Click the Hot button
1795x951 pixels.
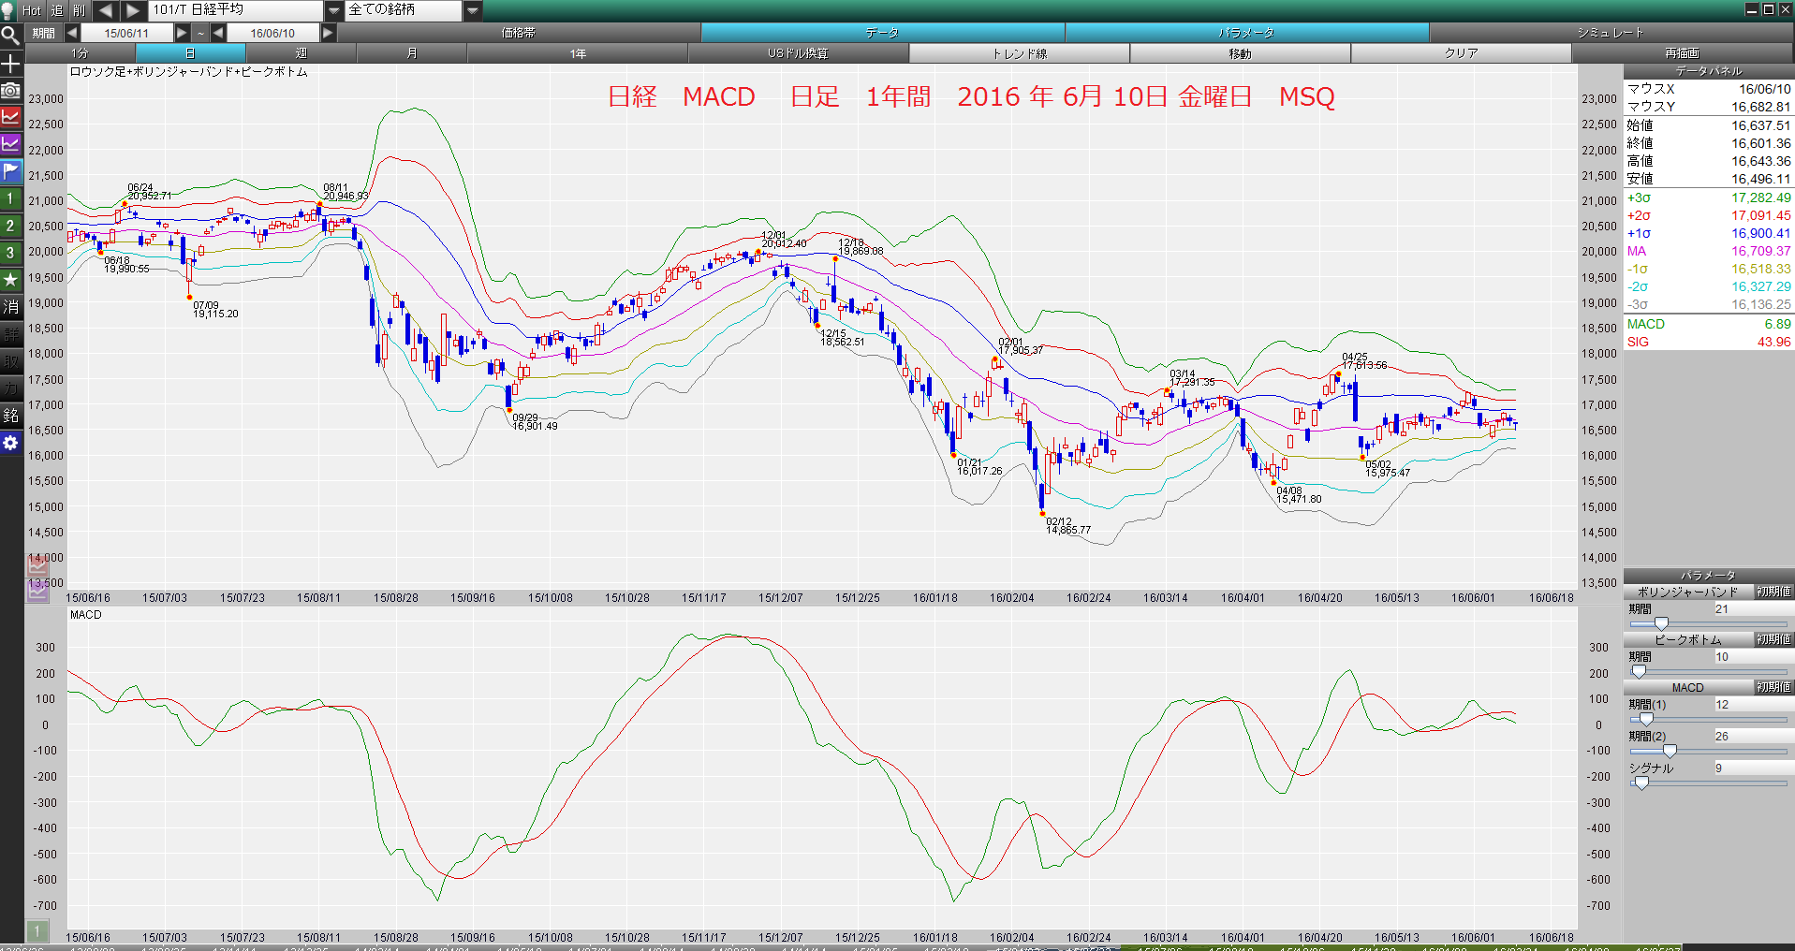pos(32,10)
